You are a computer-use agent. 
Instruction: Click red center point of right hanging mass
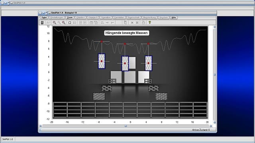point(148,63)
